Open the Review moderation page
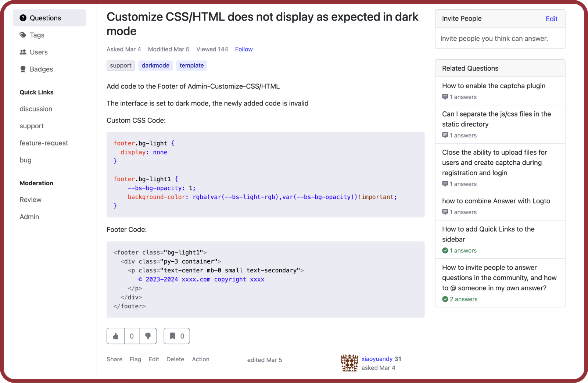Screen dimensions: 588x383 tap(31, 200)
